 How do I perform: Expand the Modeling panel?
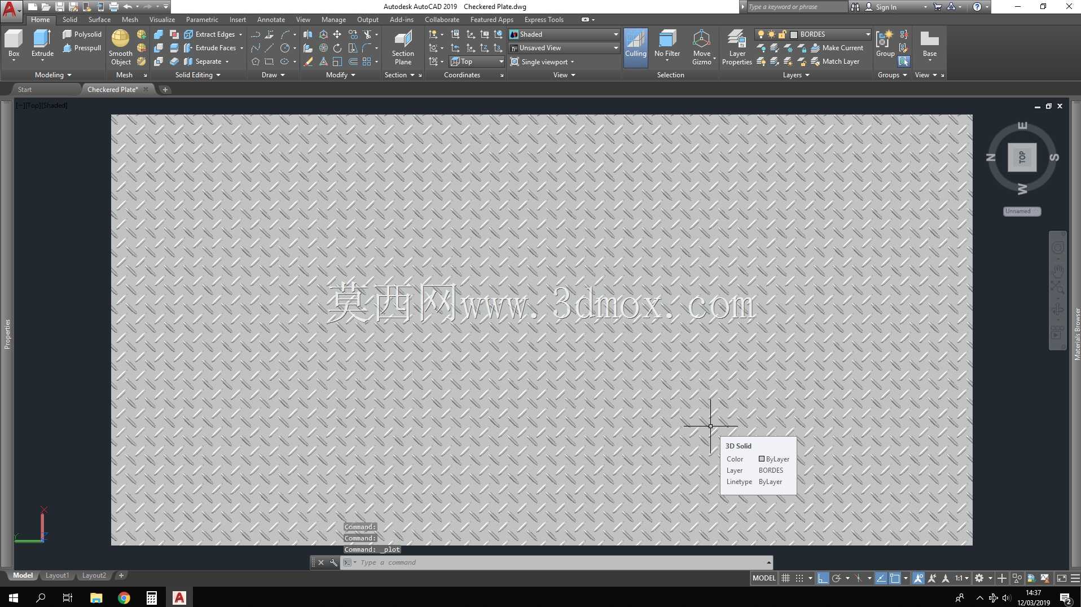click(53, 75)
